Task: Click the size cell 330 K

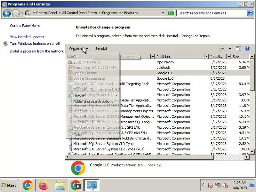Action: 245,100
